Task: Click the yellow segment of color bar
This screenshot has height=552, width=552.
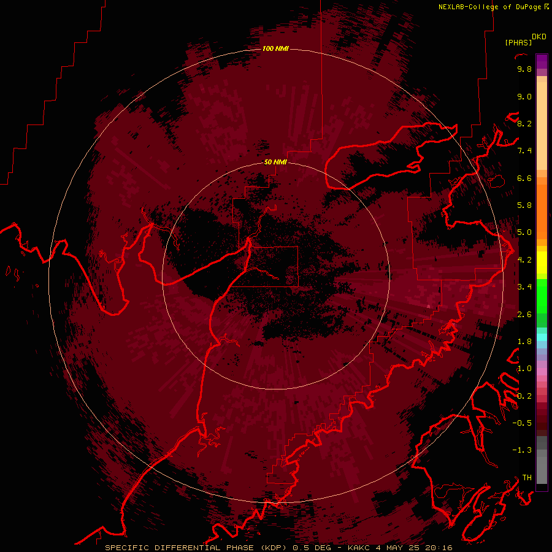Action: point(542,263)
